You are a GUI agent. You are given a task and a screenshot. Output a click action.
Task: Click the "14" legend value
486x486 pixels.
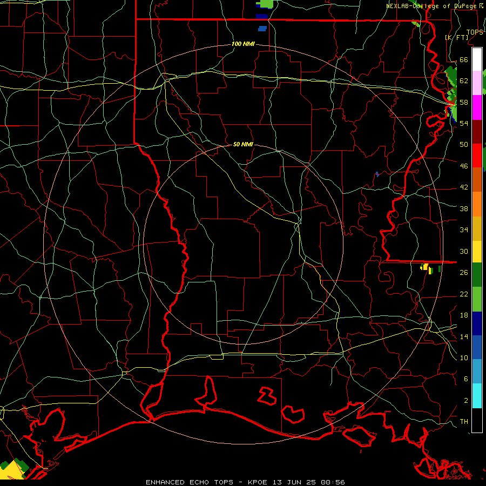[464, 336]
